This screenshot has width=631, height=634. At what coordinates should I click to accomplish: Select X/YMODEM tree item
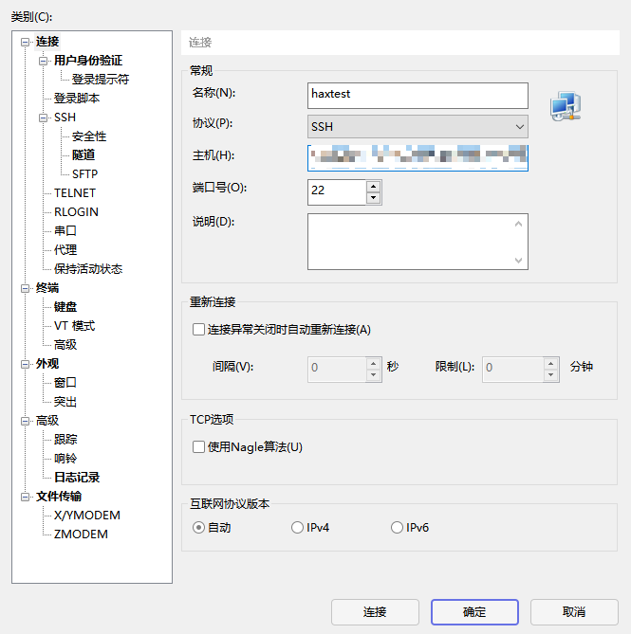pyautogui.click(x=87, y=516)
